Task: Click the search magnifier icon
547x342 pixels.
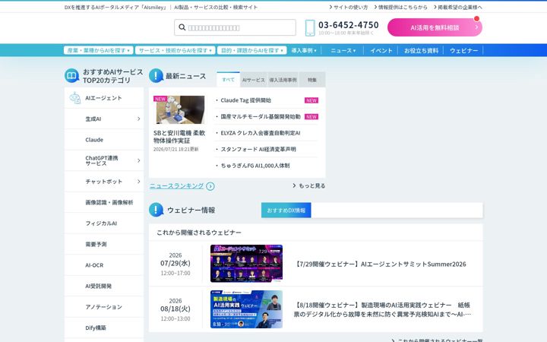Action: pos(182,27)
